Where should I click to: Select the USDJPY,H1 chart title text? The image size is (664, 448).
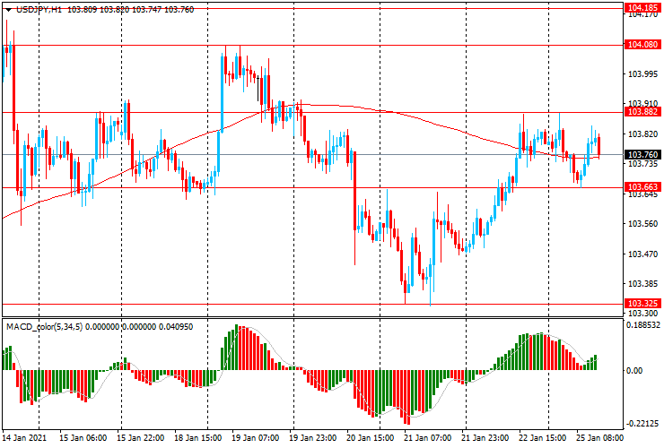[x=39, y=9]
